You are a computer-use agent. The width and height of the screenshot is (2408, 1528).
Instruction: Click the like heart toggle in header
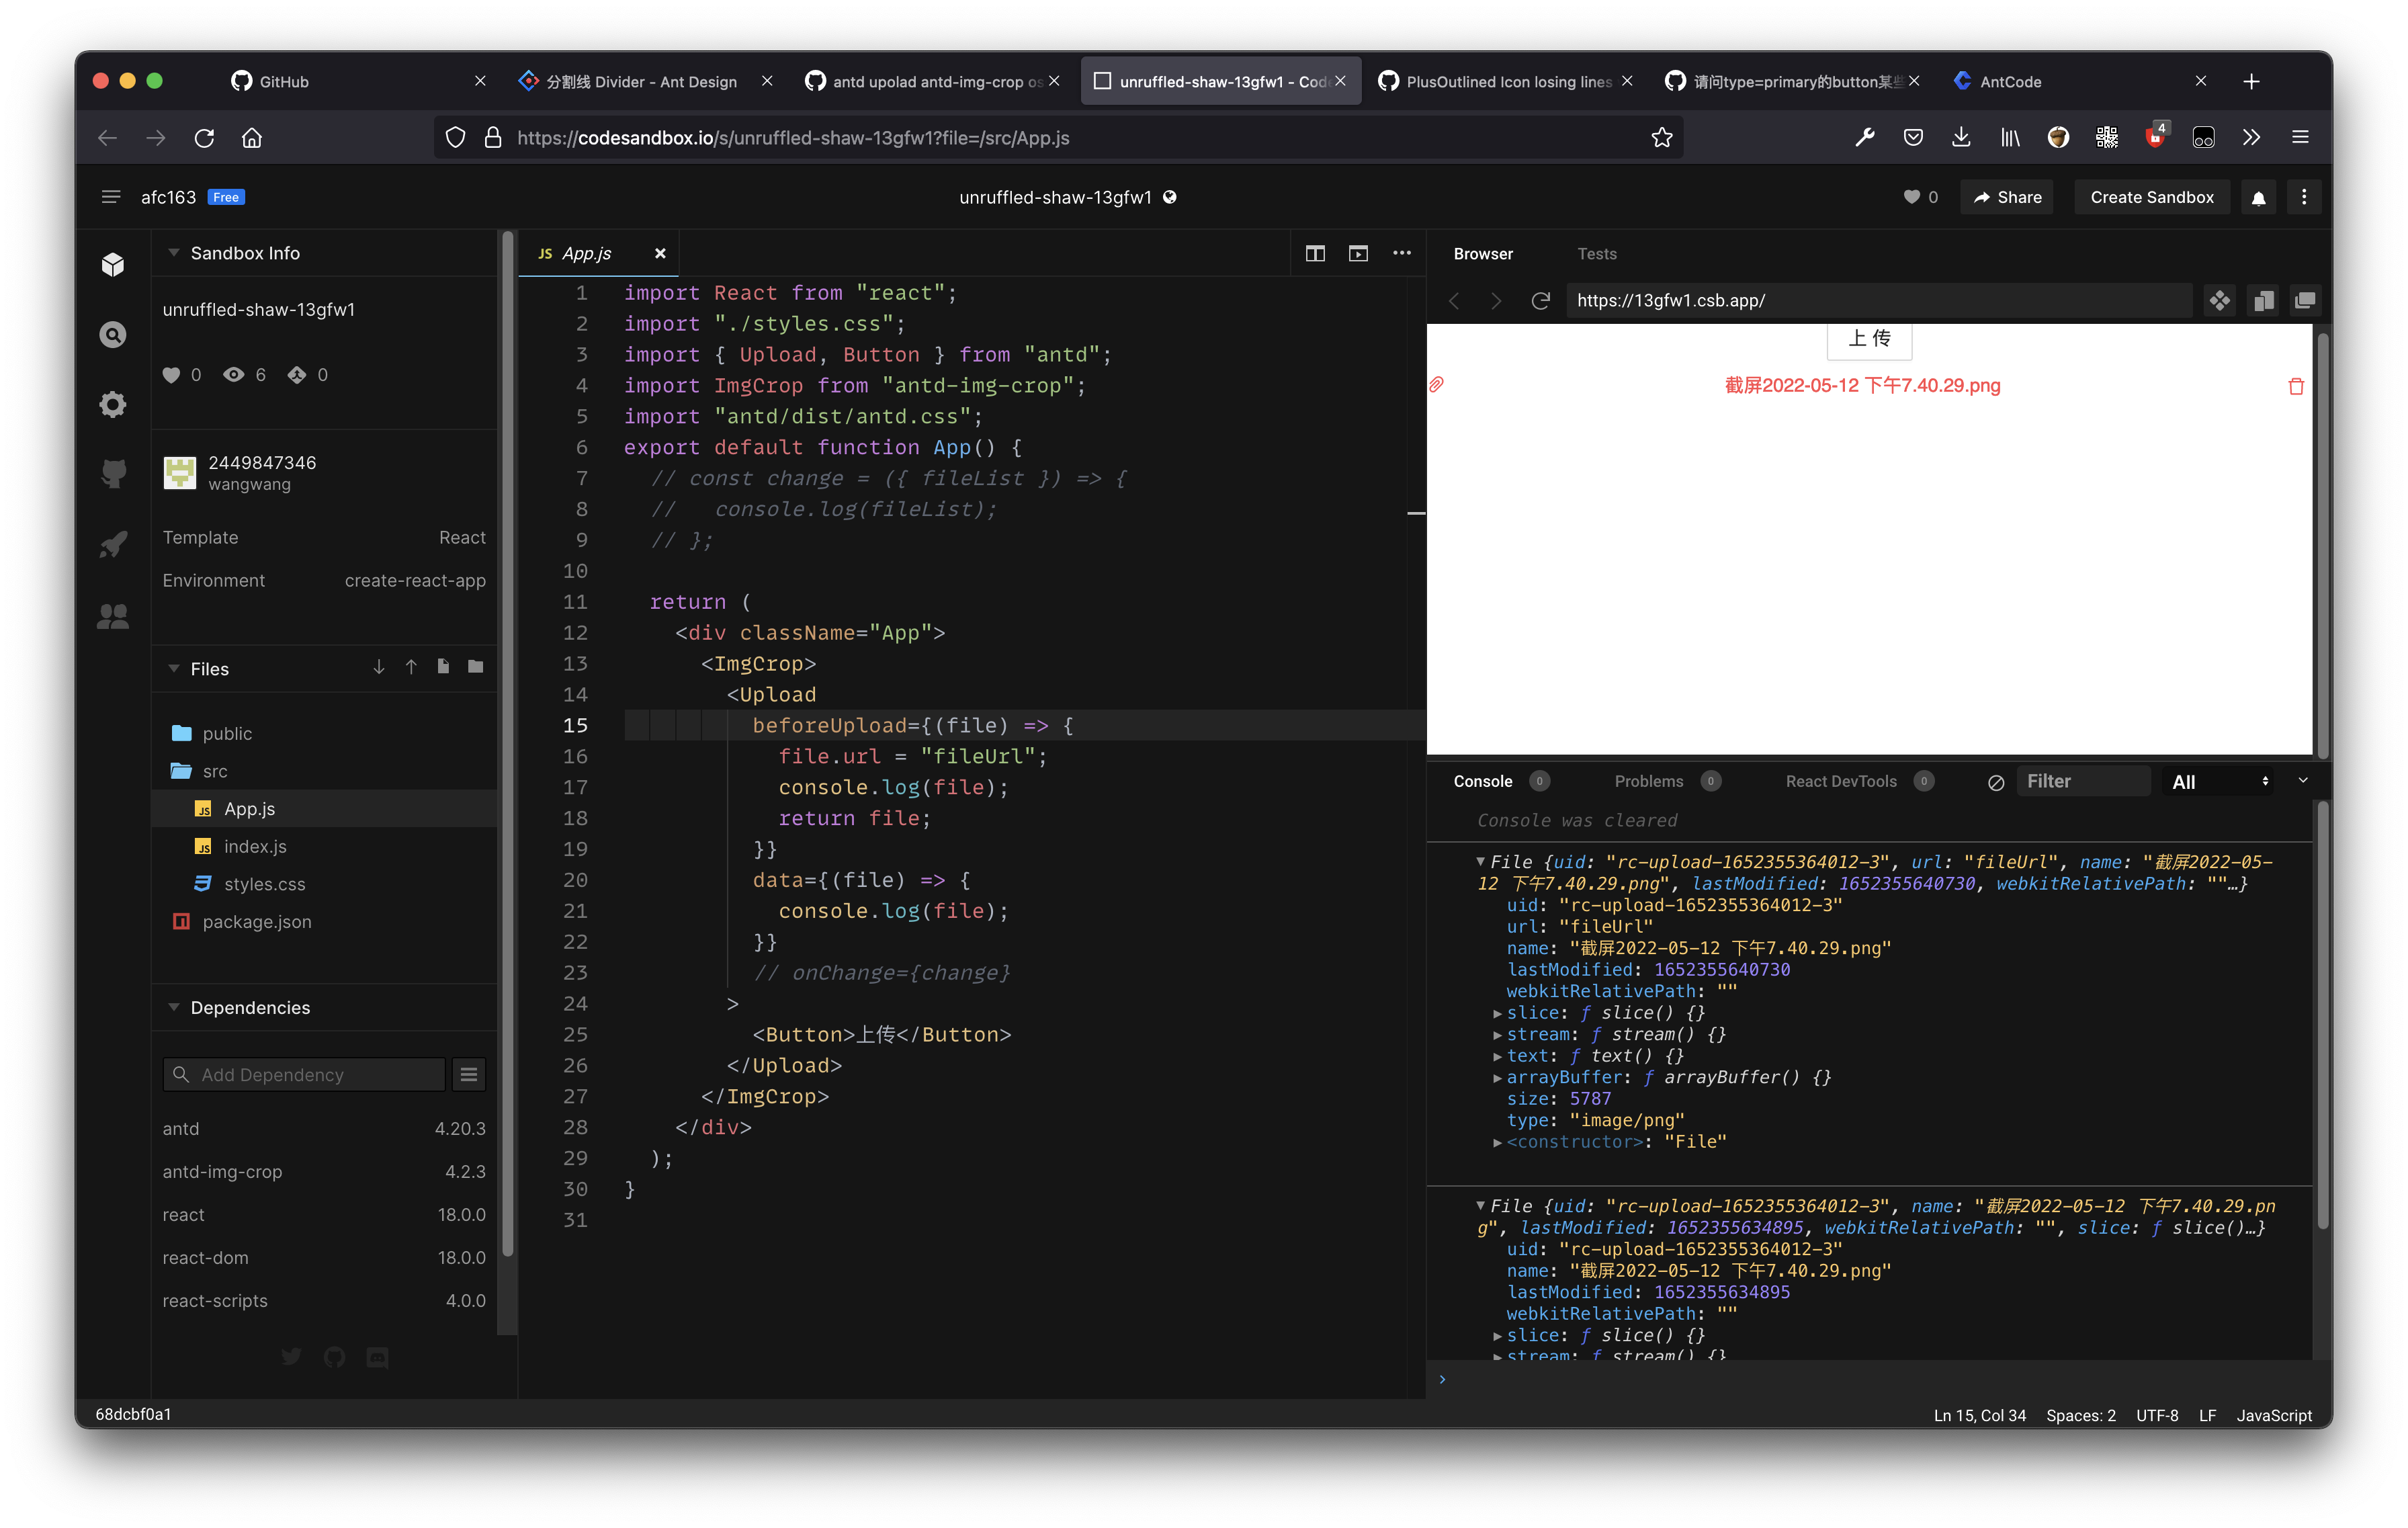tap(1911, 198)
